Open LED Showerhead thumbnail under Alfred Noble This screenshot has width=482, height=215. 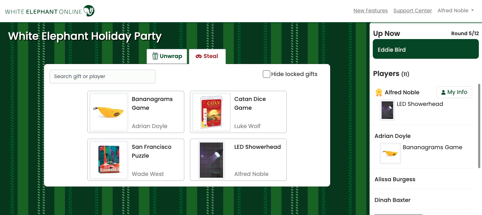[387, 110]
